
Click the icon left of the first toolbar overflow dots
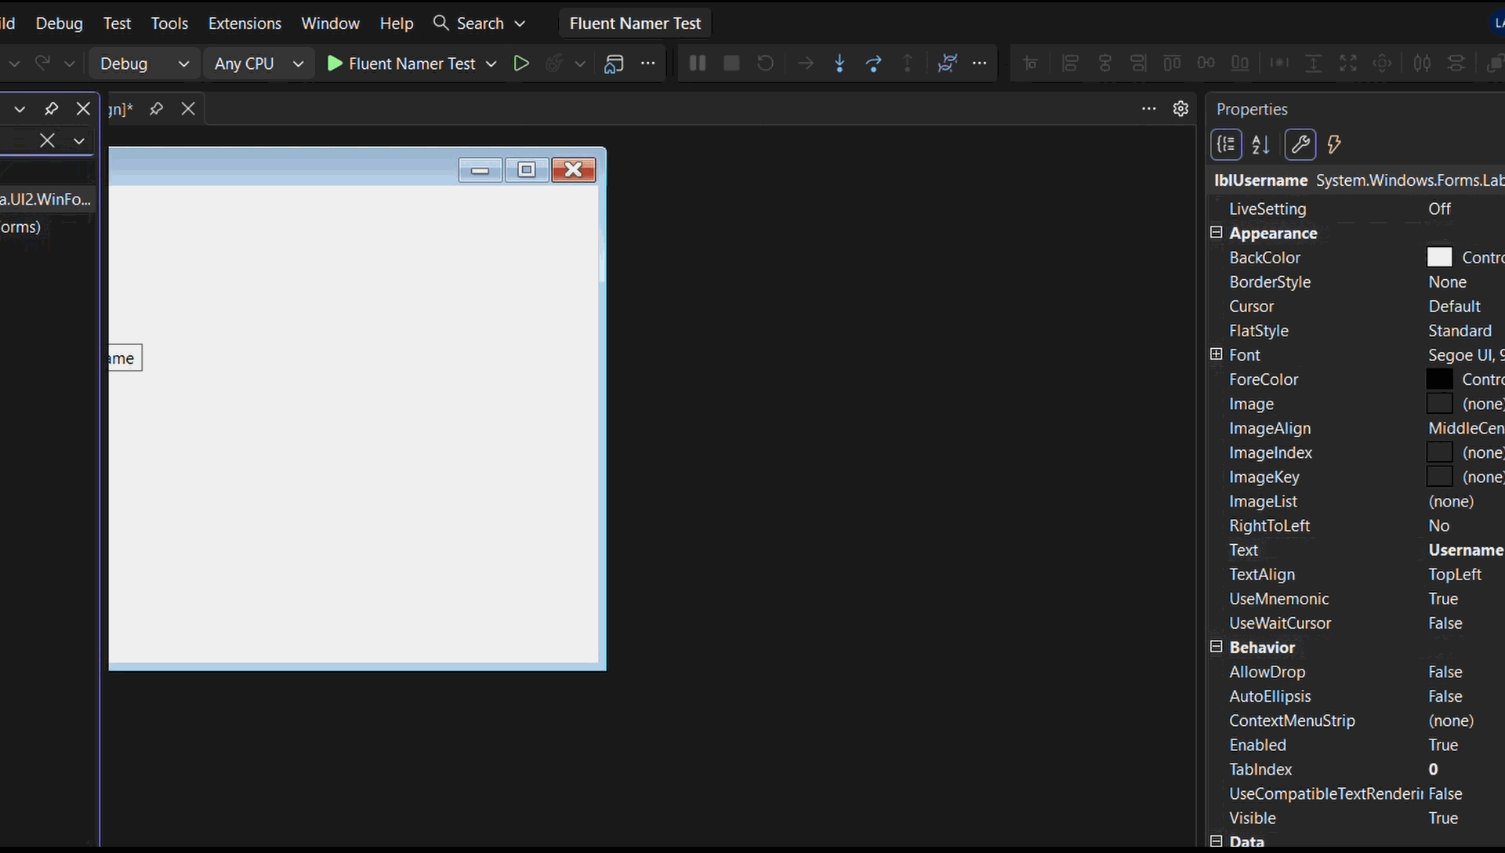pyautogui.click(x=614, y=64)
